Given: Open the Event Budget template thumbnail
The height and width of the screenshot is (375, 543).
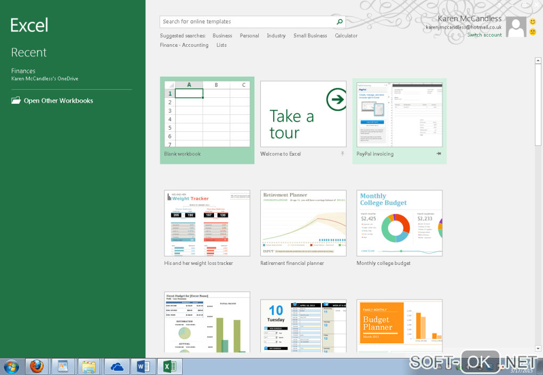Looking at the screenshot, I should tap(207, 322).
